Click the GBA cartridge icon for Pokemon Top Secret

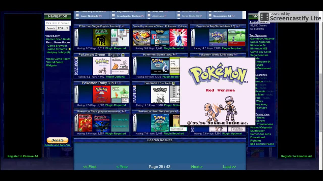click(x=193, y=37)
